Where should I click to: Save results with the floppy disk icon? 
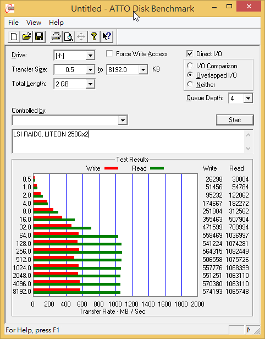(39, 36)
